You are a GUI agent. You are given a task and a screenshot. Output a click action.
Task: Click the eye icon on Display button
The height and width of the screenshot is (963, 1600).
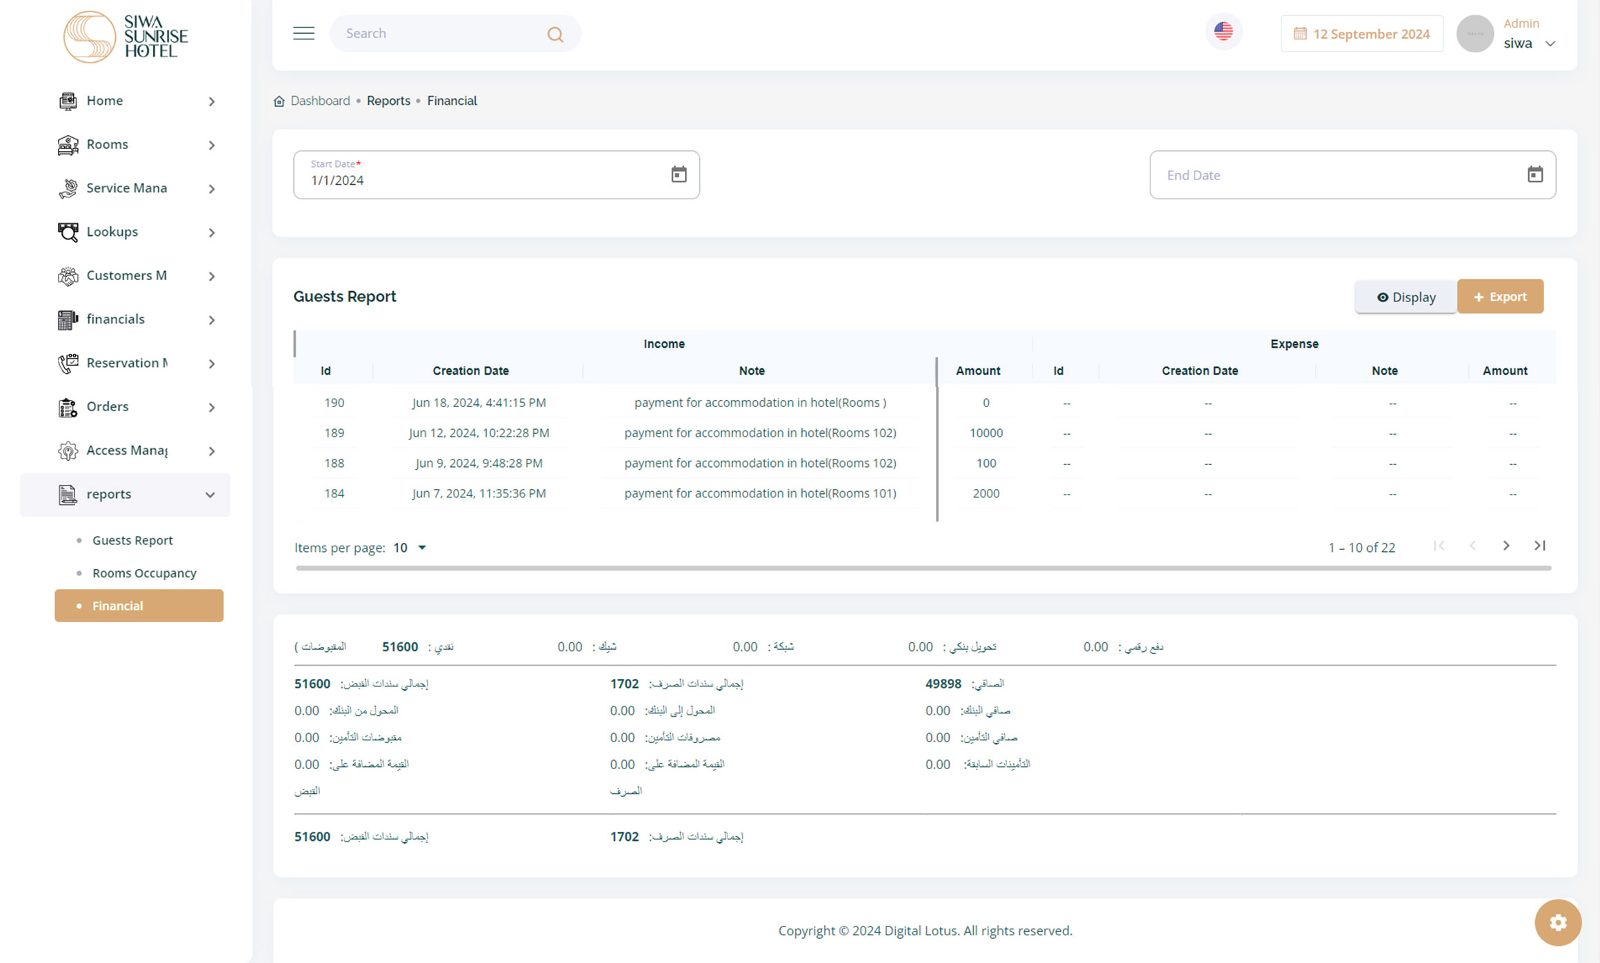click(1382, 297)
